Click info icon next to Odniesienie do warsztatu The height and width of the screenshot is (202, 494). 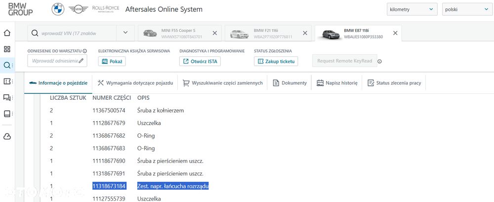click(x=85, y=51)
